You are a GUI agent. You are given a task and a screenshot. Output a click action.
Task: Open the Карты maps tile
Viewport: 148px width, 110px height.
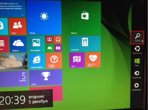[77, 60]
